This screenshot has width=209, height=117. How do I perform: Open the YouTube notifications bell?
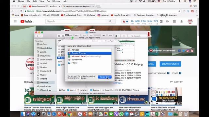coord(182,21)
